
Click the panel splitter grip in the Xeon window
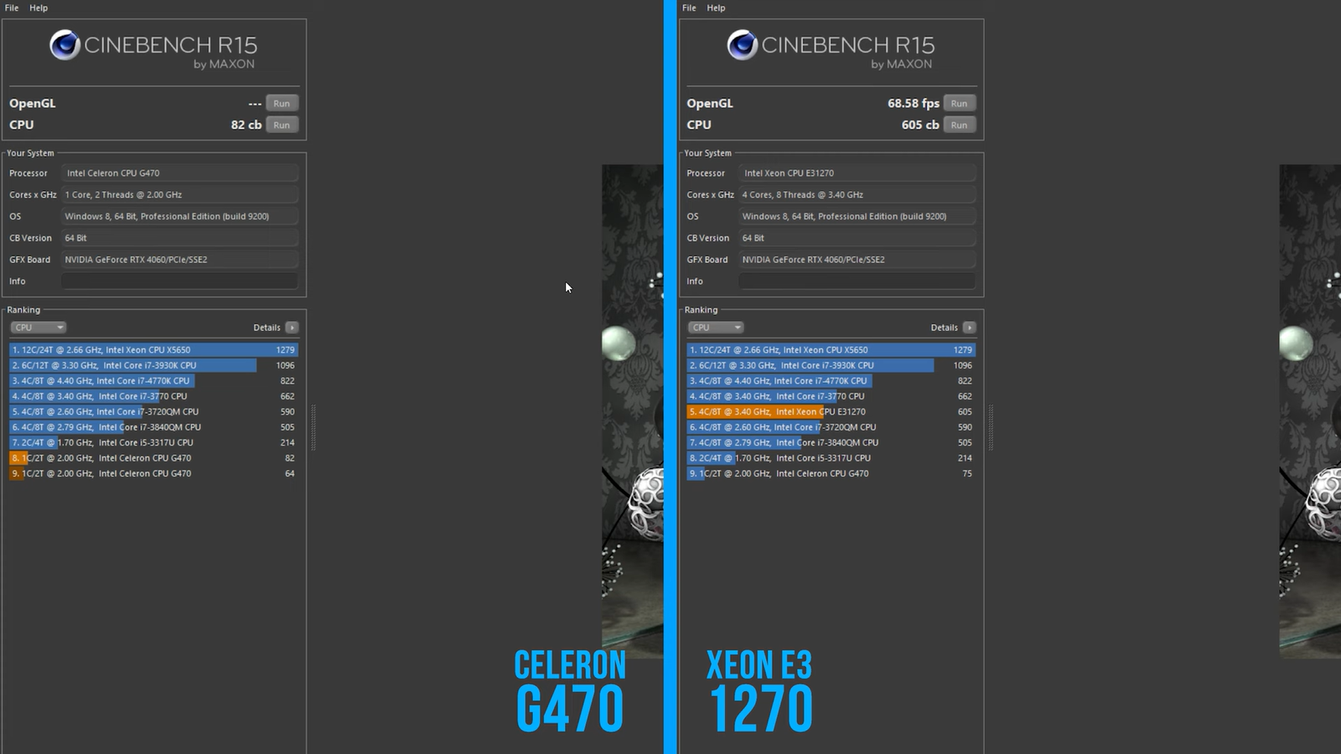coord(991,428)
